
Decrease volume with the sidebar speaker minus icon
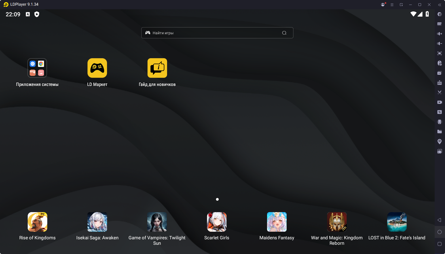pos(440,44)
